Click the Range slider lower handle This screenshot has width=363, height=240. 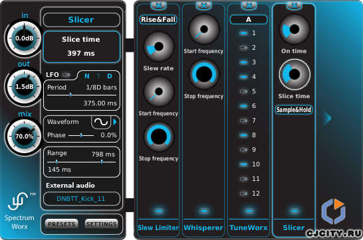tap(57, 162)
